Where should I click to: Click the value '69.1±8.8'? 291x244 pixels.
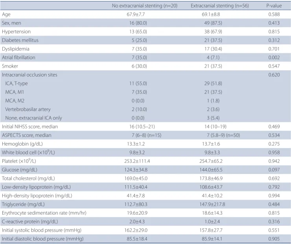pos(211,14)
